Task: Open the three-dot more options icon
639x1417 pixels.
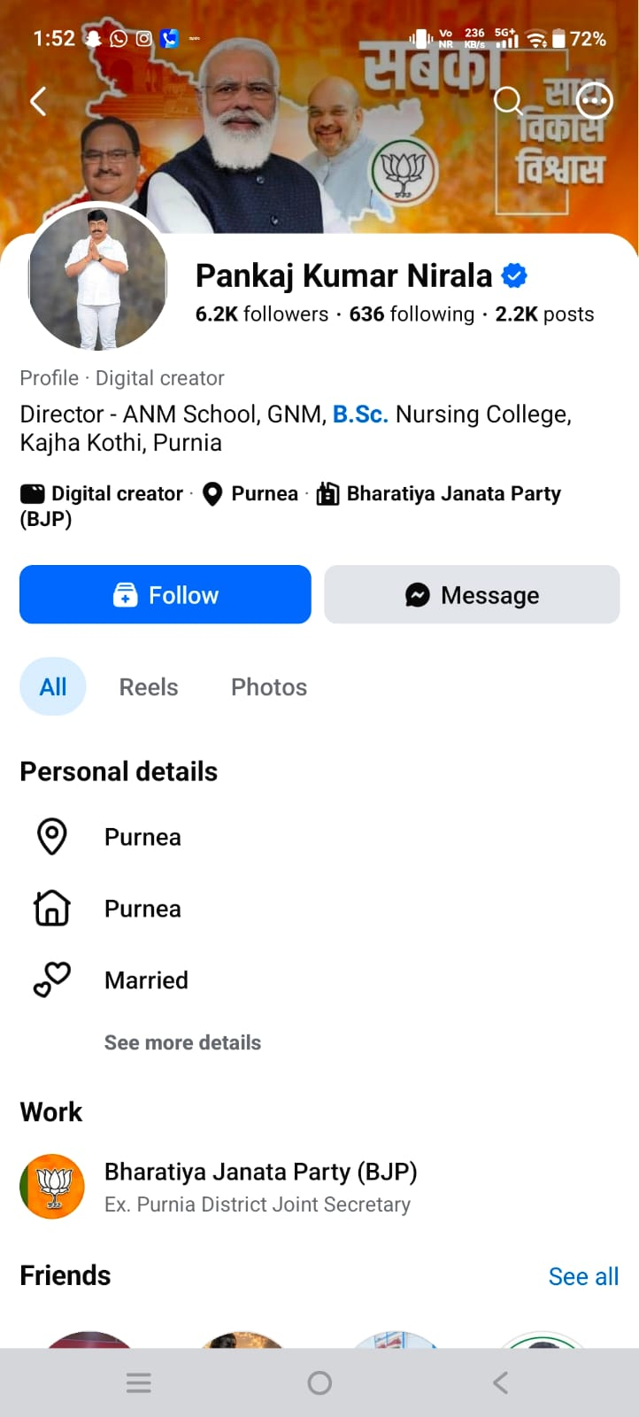Action: pyautogui.click(x=594, y=101)
